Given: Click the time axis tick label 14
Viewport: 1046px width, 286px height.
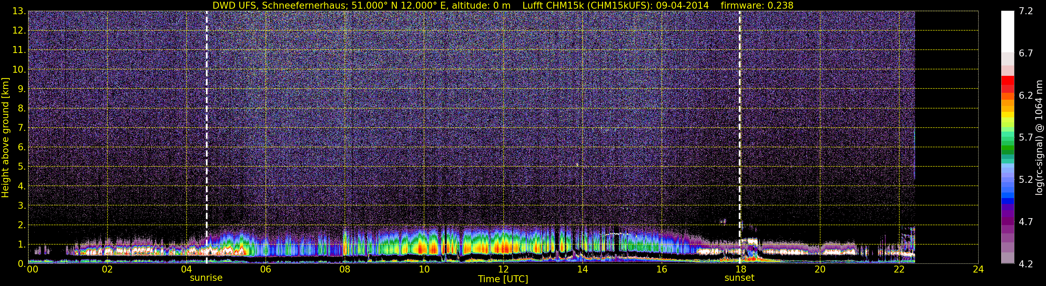Looking at the screenshot, I should point(582,269).
